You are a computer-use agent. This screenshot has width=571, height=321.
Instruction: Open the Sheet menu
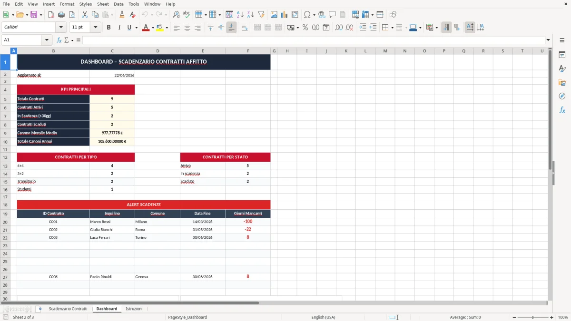tap(103, 4)
